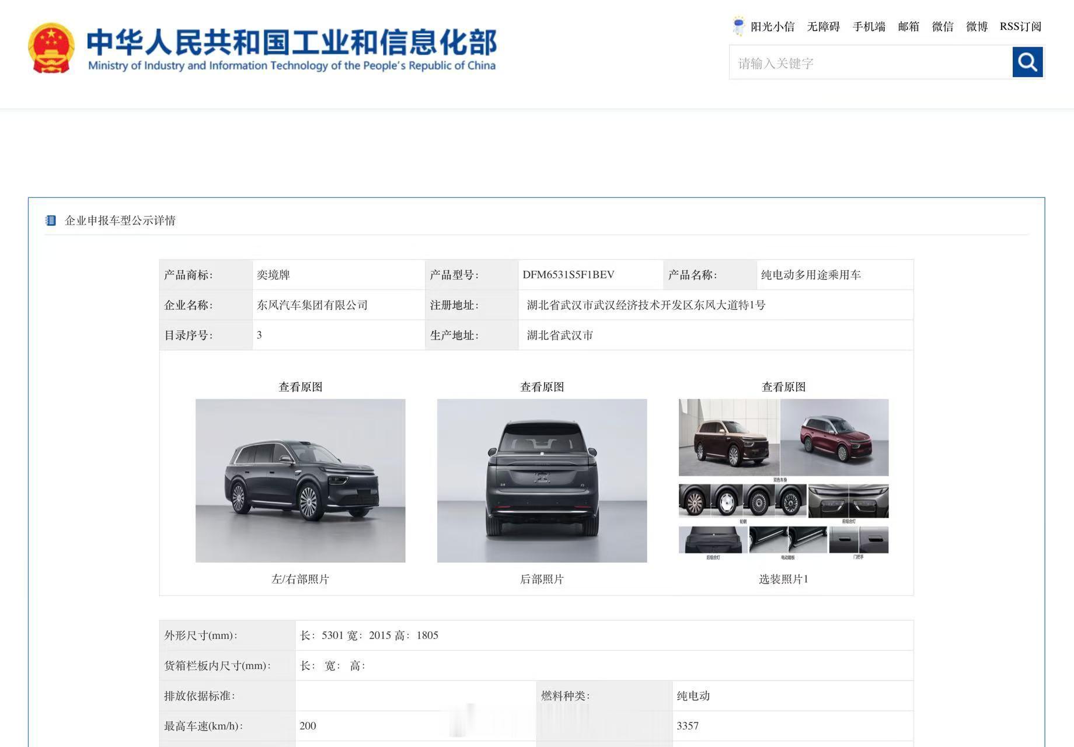Click the search magnifier button
The width and height of the screenshot is (1074, 747).
coord(1027,62)
